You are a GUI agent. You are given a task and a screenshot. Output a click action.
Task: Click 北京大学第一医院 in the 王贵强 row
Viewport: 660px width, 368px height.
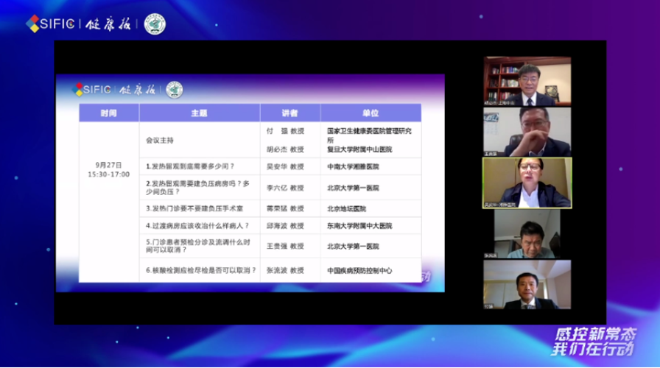tap(353, 246)
